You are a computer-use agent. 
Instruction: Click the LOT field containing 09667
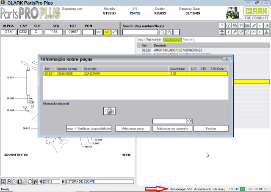click(x=73, y=32)
